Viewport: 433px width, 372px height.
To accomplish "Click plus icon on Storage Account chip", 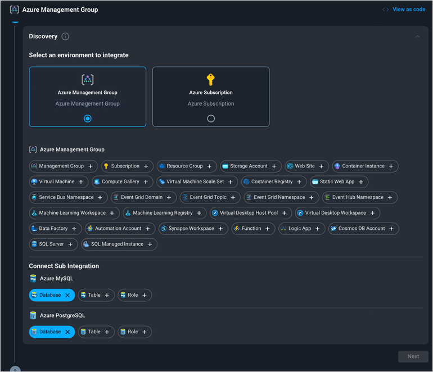I will coord(274,166).
